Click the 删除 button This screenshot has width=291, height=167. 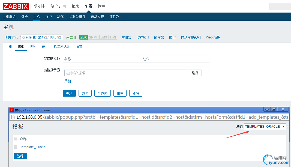click(x=120, y=93)
